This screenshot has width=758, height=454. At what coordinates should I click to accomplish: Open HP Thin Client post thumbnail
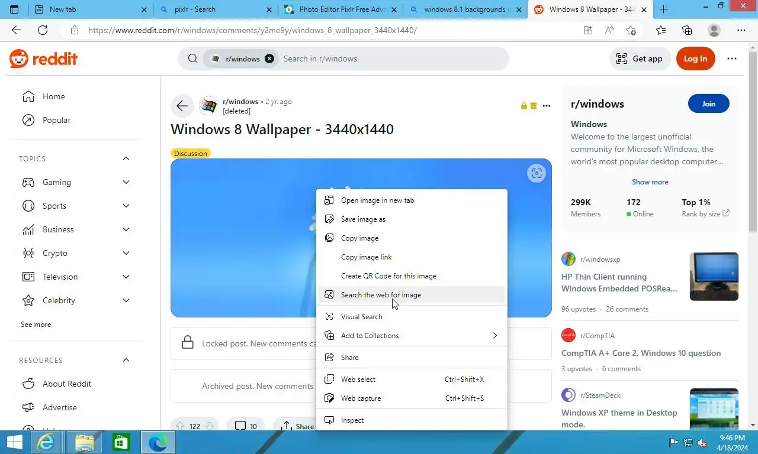pos(714,276)
